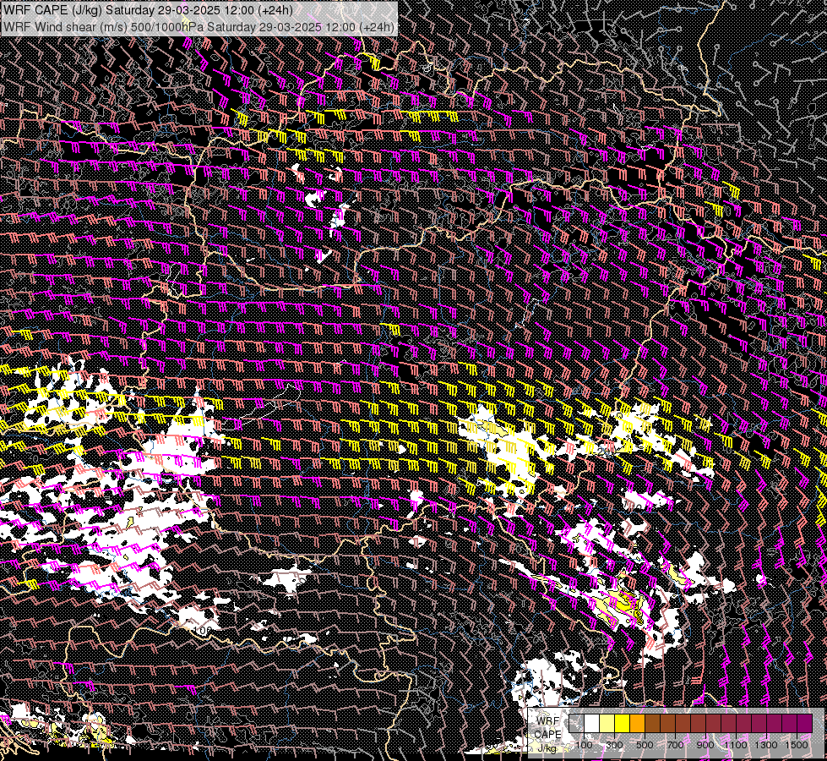Click the legend value 100
827x761 pixels.
pyautogui.click(x=584, y=745)
